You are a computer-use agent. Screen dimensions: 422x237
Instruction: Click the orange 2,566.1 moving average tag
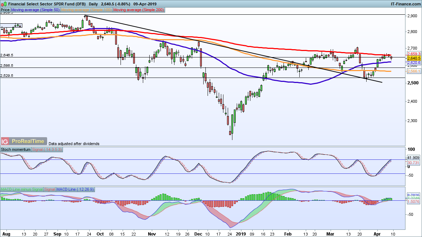[414, 71]
